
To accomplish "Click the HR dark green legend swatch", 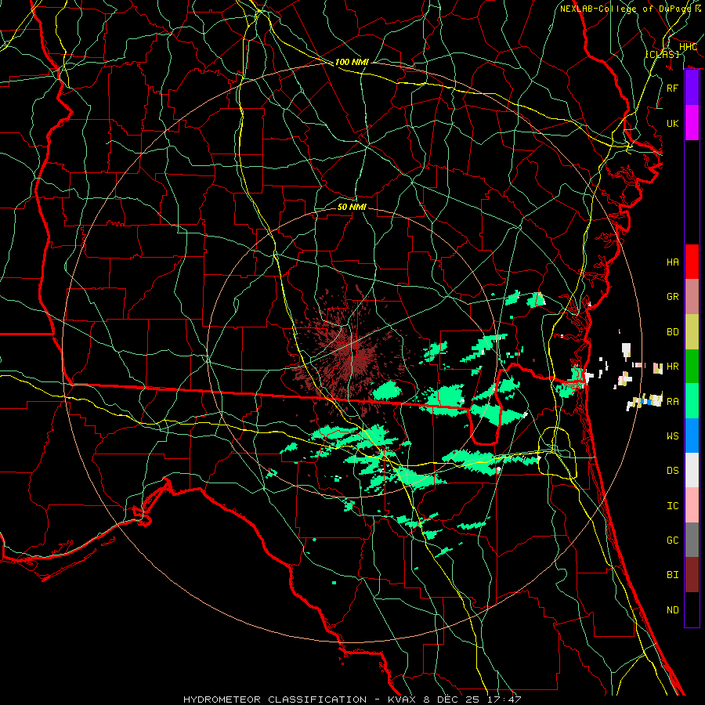I will coord(692,366).
